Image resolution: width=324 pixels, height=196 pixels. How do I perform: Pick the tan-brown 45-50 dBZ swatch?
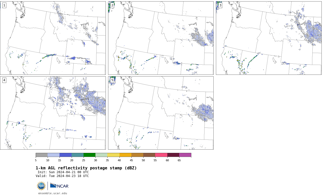tap(137, 155)
